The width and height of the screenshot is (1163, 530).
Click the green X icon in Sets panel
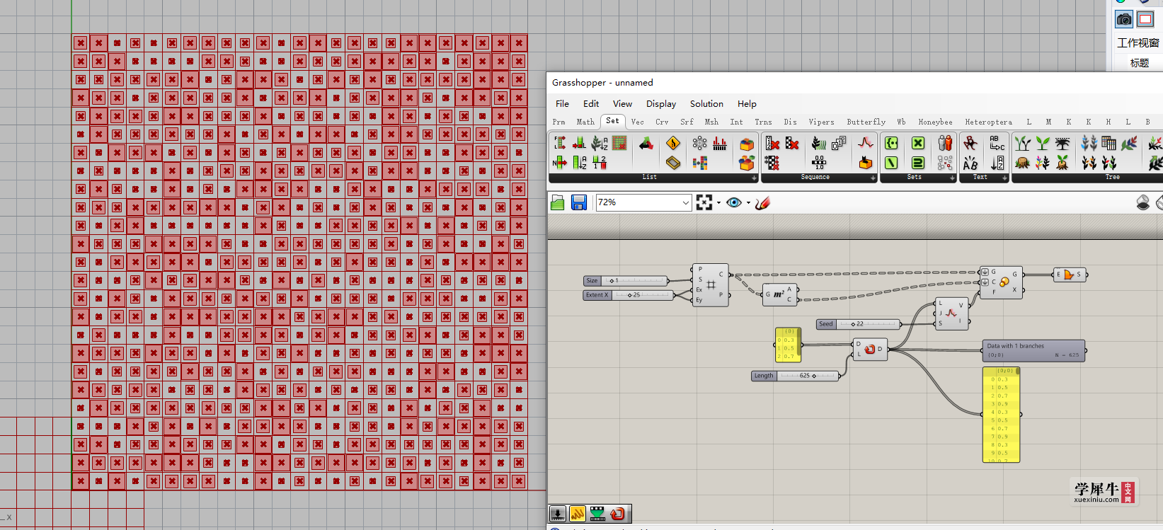(918, 144)
